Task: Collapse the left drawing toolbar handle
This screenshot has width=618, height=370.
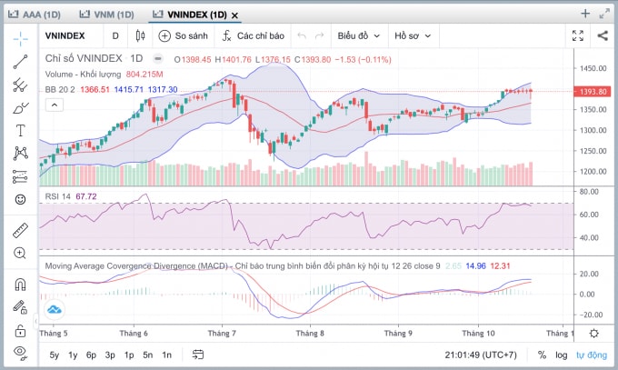Action: (x=35, y=320)
